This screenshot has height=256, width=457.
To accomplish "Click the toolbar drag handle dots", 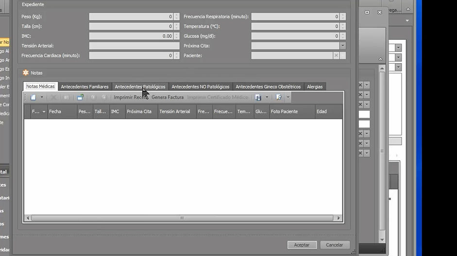I will click(25, 97).
